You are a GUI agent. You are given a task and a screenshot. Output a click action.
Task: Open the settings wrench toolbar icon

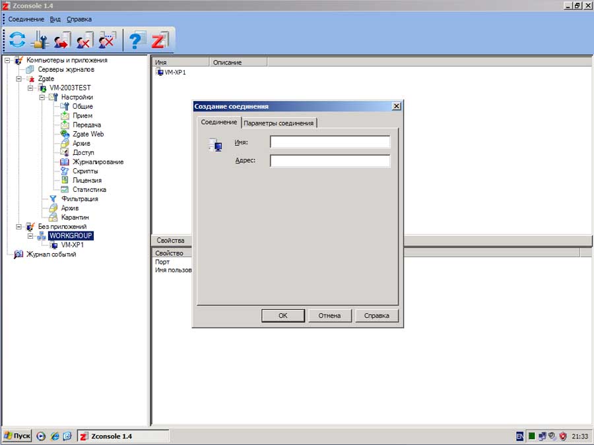click(x=40, y=40)
